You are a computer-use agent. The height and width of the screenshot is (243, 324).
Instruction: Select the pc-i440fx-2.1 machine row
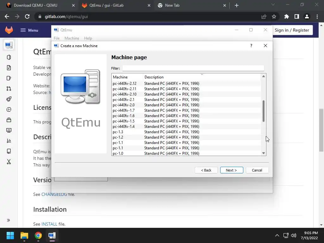(x=186, y=100)
